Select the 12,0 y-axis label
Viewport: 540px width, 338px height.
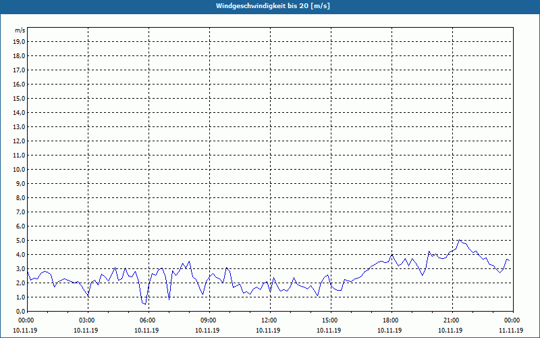pyautogui.click(x=20, y=141)
